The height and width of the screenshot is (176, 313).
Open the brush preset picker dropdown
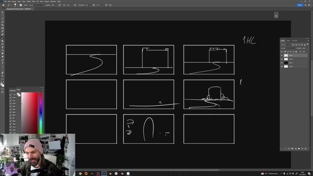[x=15, y=5]
